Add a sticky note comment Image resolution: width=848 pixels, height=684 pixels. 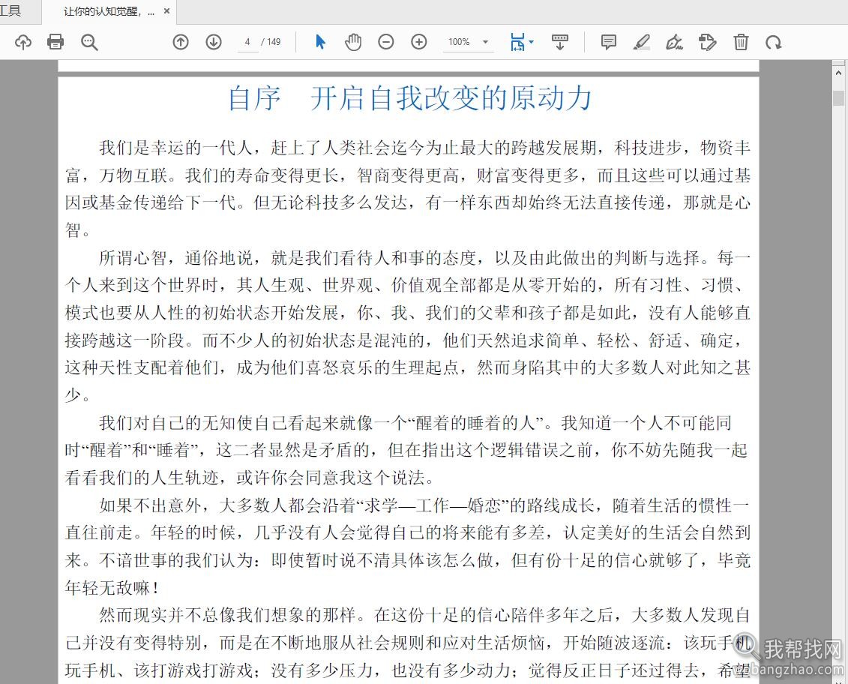[608, 42]
